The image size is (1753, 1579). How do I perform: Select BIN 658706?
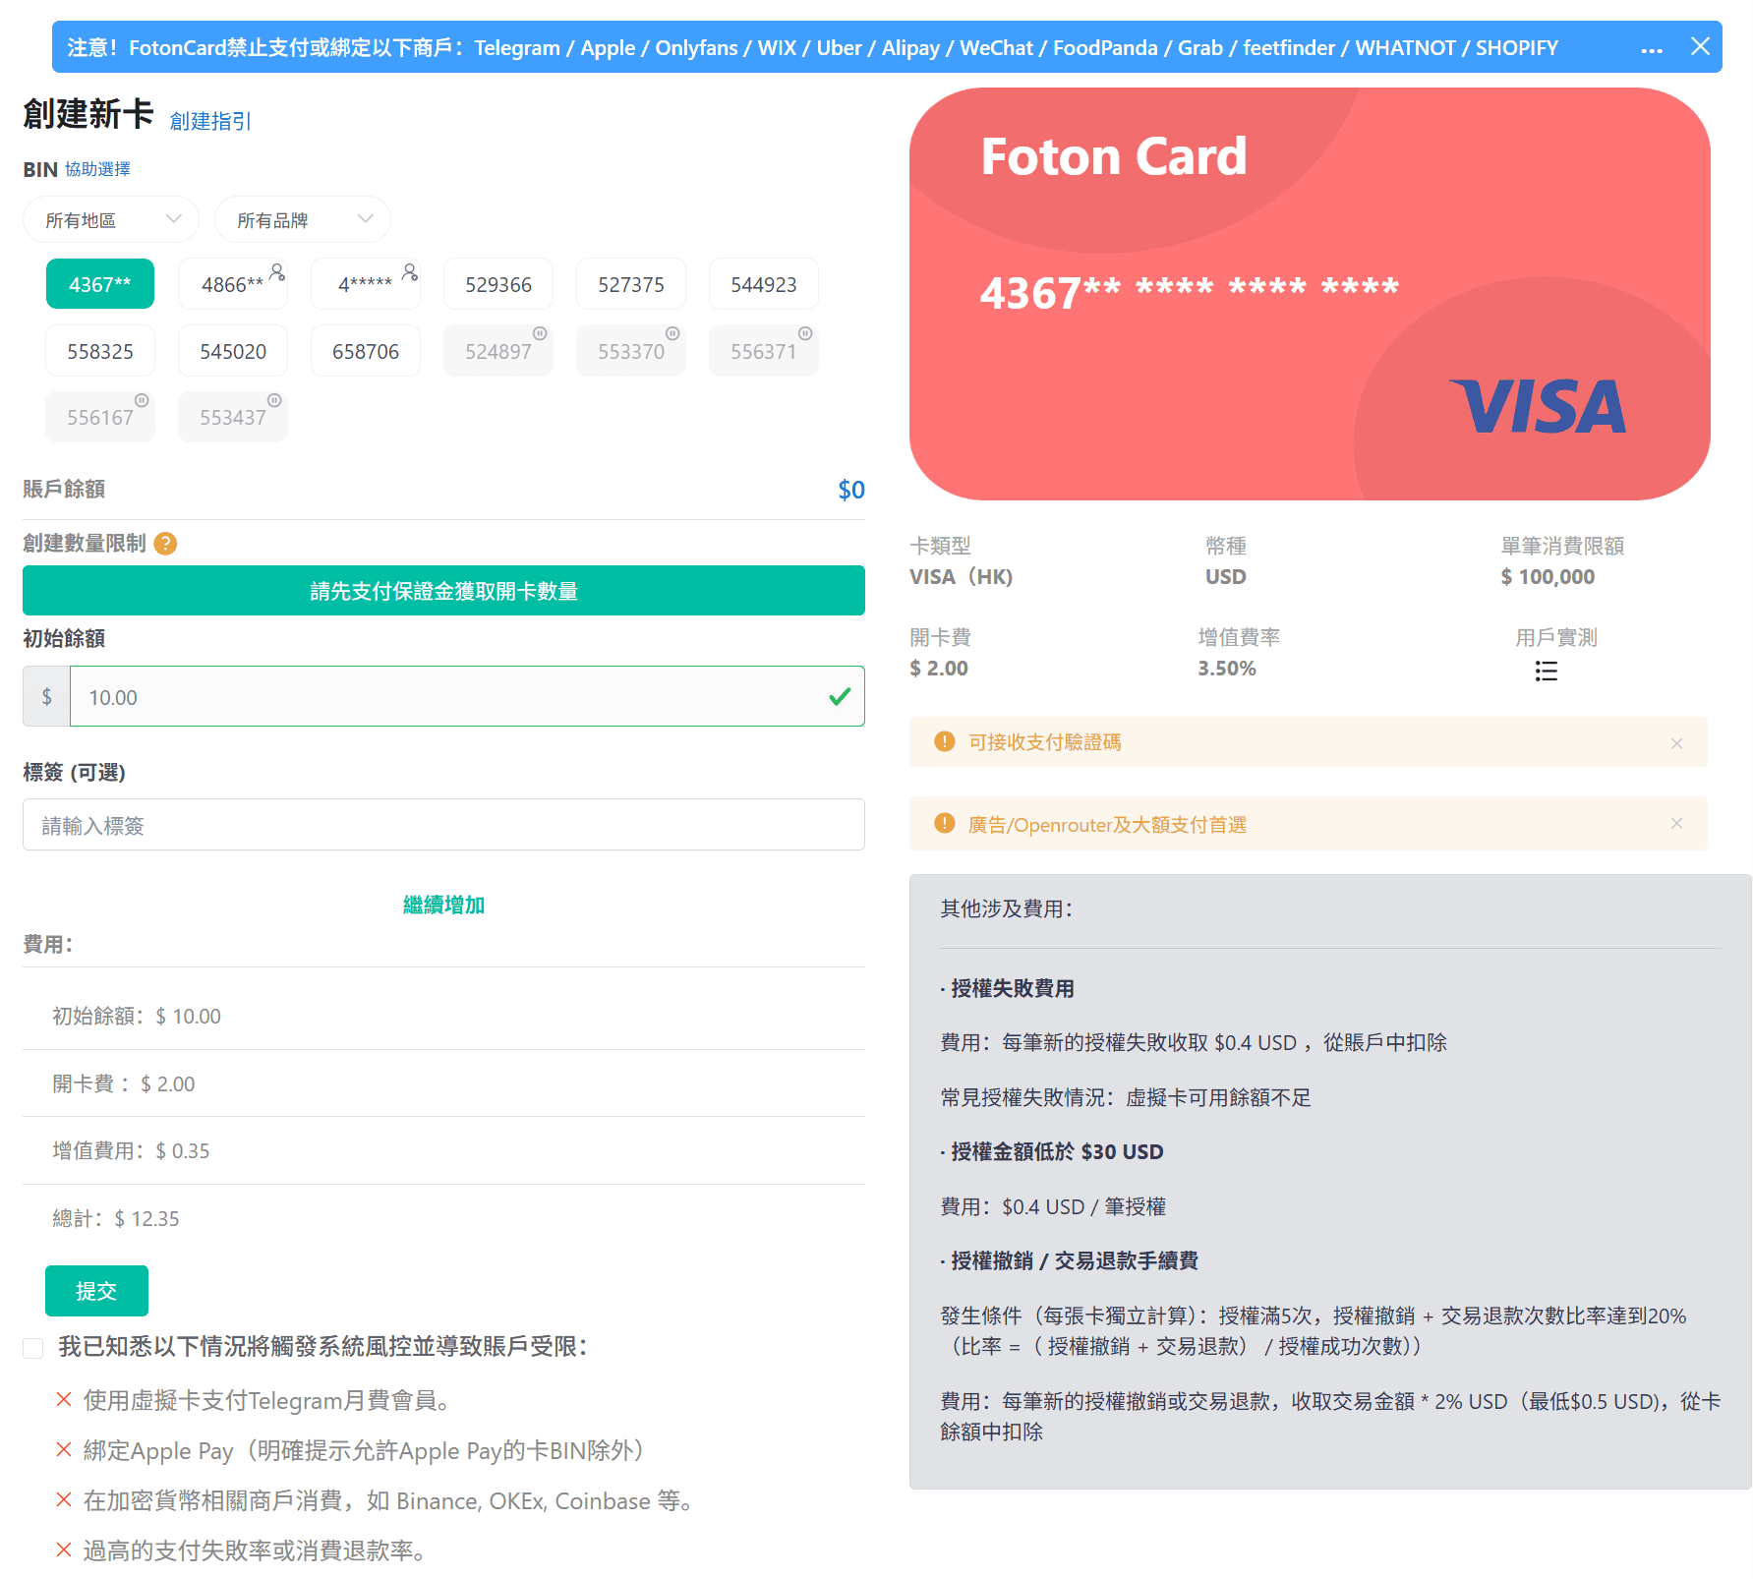point(366,351)
